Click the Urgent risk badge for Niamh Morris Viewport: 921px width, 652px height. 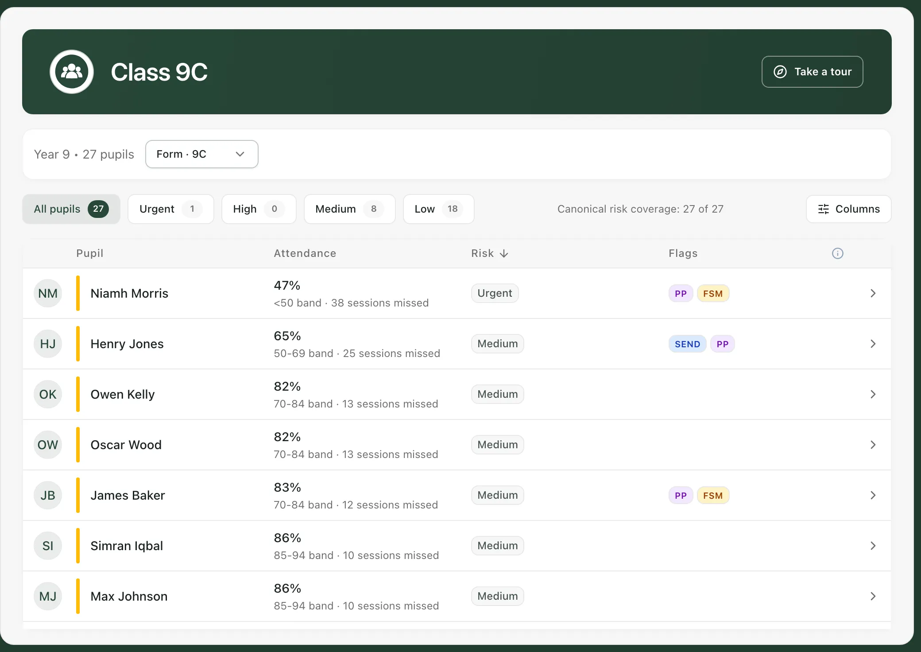coord(495,293)
